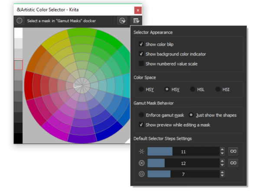Uncheck Show background color indicator

click(141, 54)
